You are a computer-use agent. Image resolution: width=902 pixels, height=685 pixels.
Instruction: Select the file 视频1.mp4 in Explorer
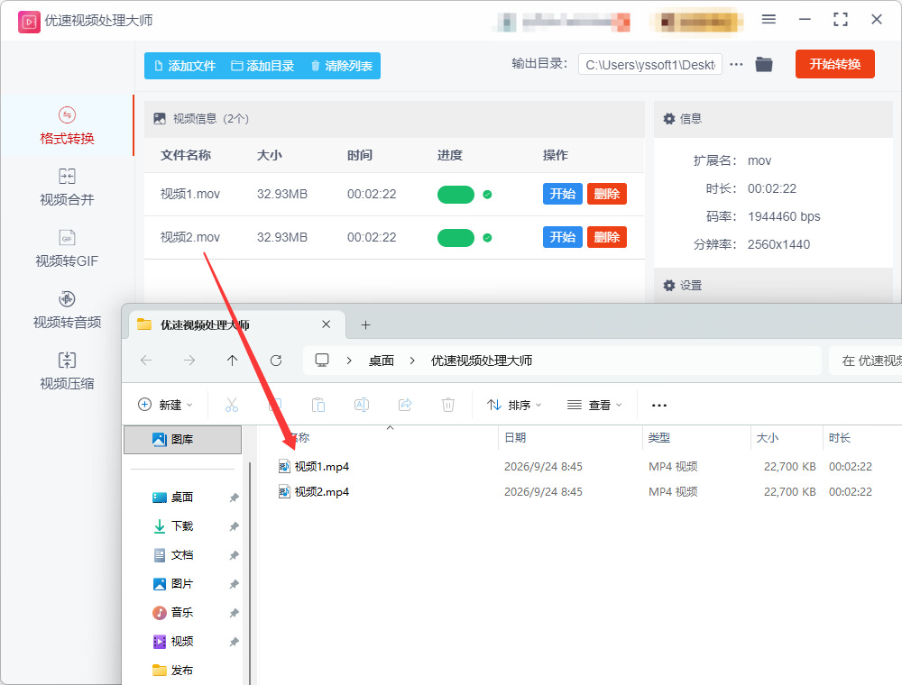coord(322,466)
